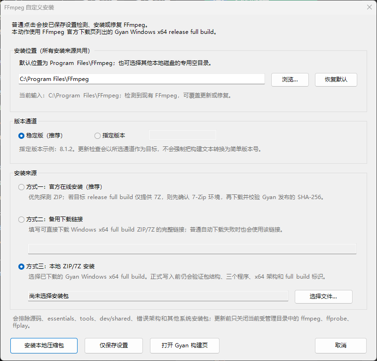Screen dimensions: 377x361
Task: Click the 版本通道 group label
Action: pos(25,121)
